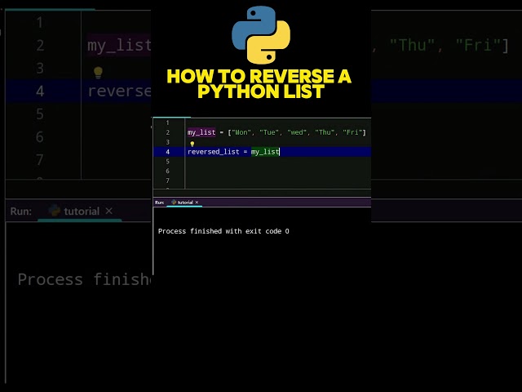
Task: Click line number 1 in the center editor gutter
Action: [x=167, y=123]
